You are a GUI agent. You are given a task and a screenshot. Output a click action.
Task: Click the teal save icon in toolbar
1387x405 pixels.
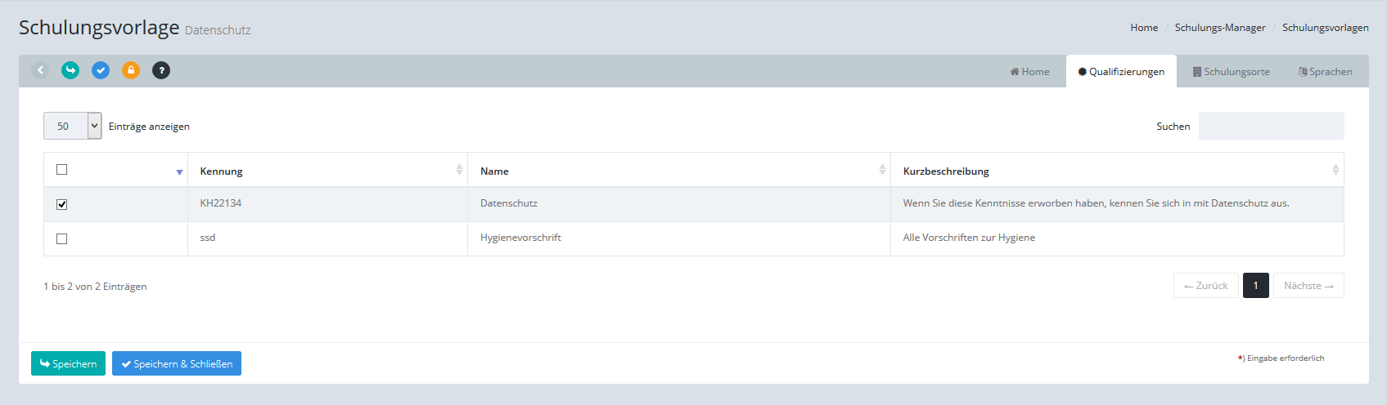coord(70,70)
